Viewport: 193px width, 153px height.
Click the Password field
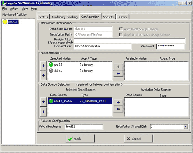(x=171, y=47)
